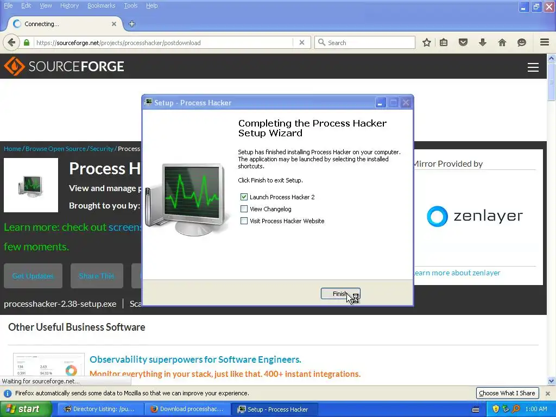Click the green padlock site identity icon
Image resolution: width=556 pixels, height=417 pixels.
[27, 42]
